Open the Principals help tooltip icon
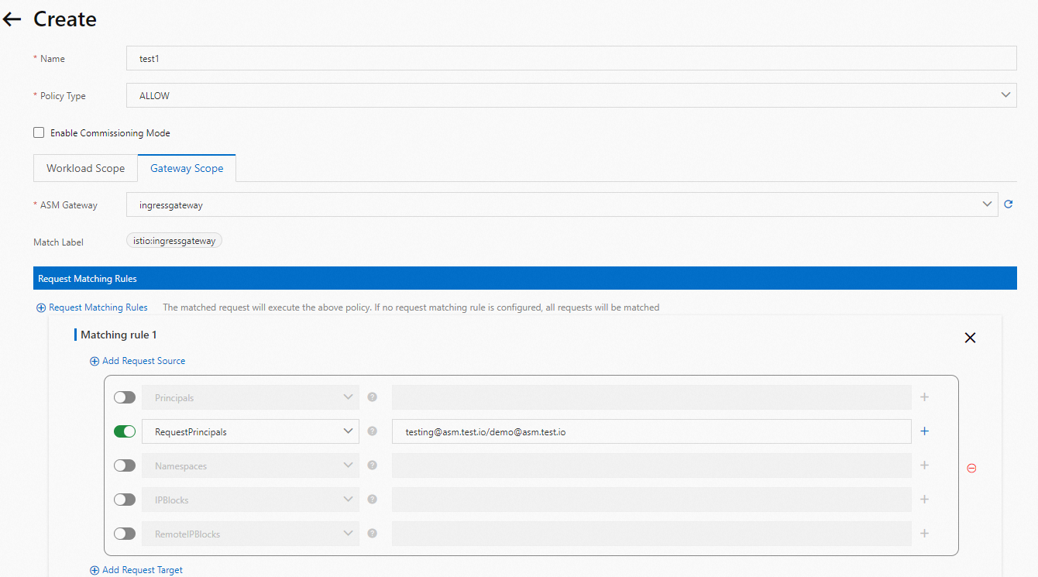 (x=372, y=397)
